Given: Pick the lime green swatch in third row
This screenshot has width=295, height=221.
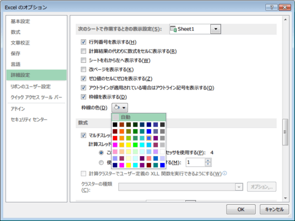Looking at the screenshot, I should (128, 138).
